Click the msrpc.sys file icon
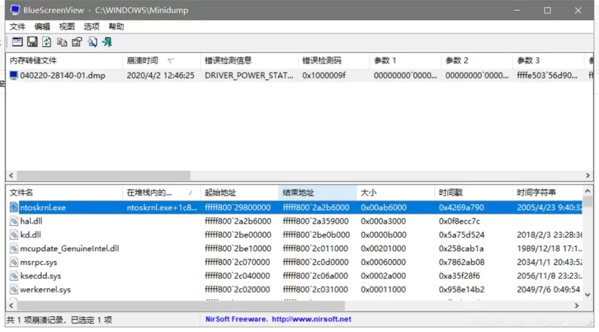Viewport: 599px width, 332px height. (x=14, y=262)
